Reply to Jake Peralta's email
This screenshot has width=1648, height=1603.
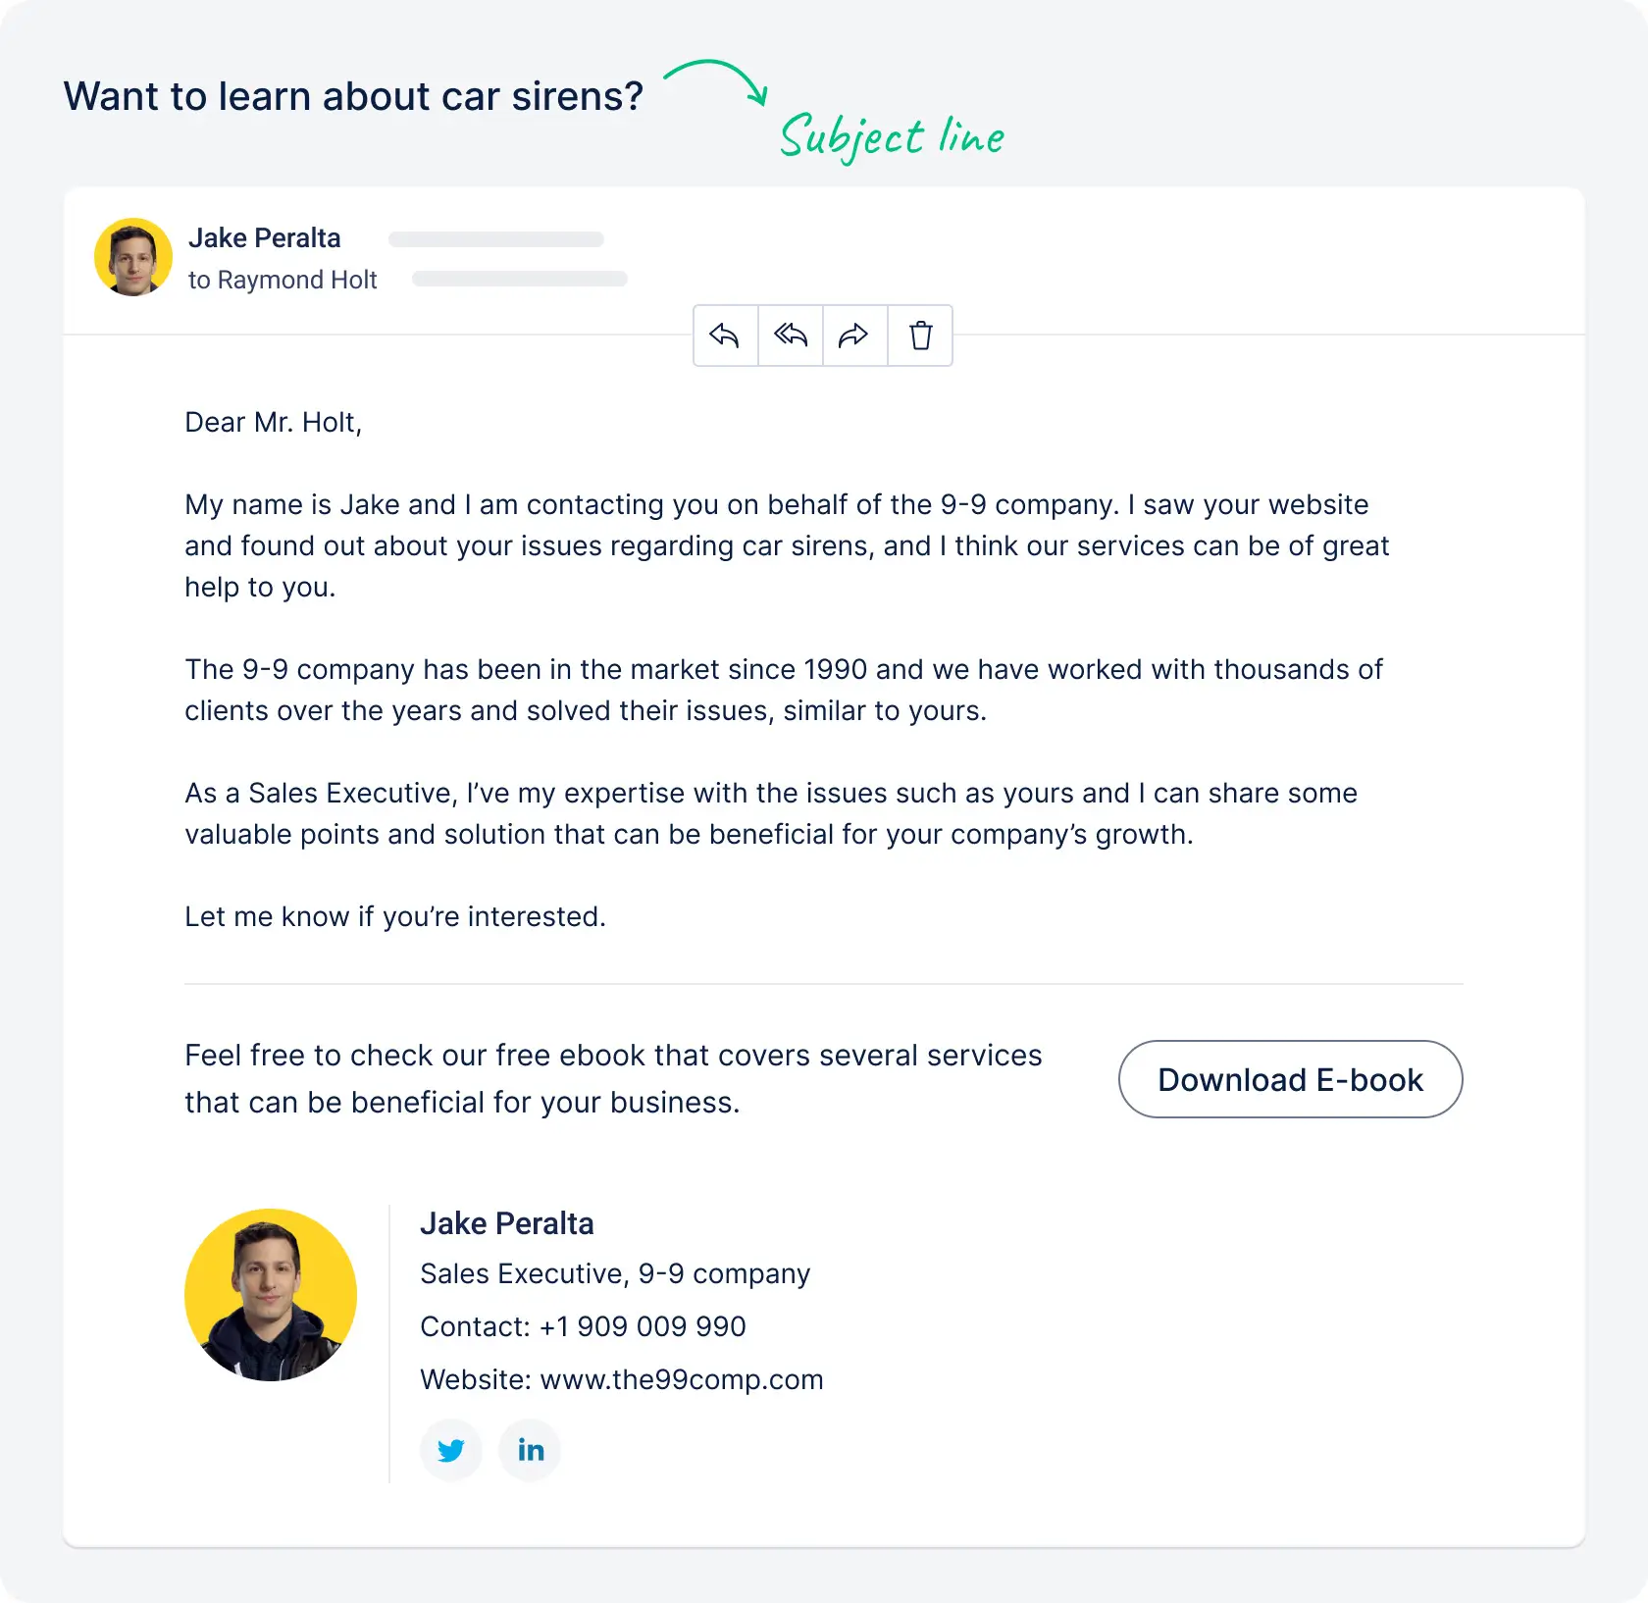725,336
